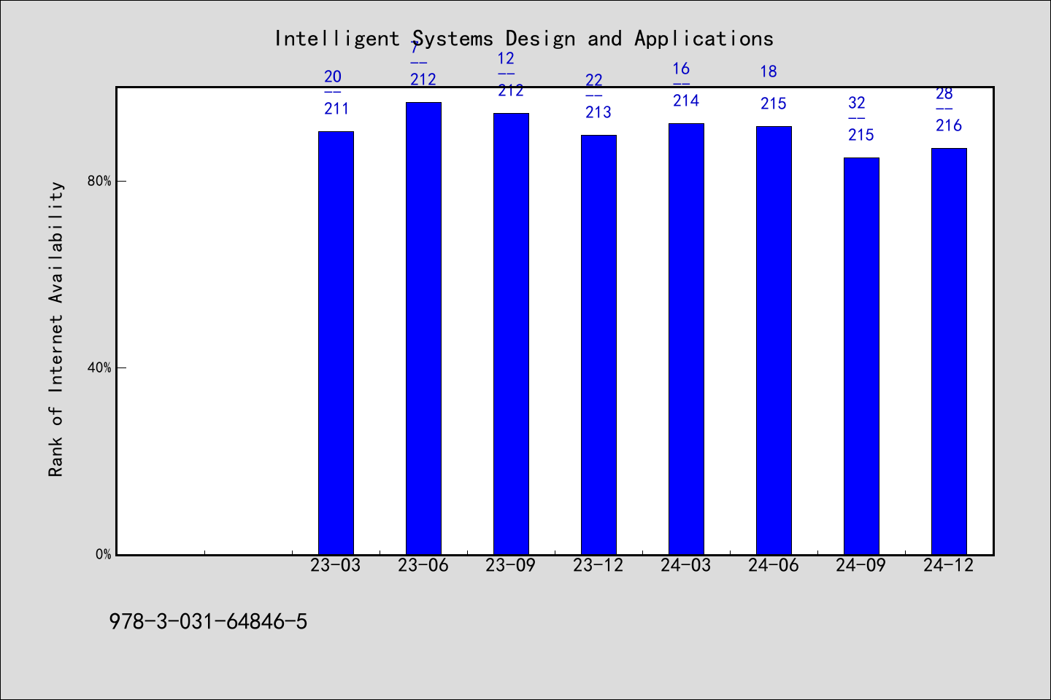Viewport: 1051px width, 700px height.
Task: Click the ISBN text 978-3-031-64846-5
Action: 208,622
